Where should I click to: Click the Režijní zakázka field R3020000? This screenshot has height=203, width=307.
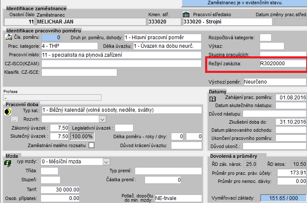click(x=283, y=64)
